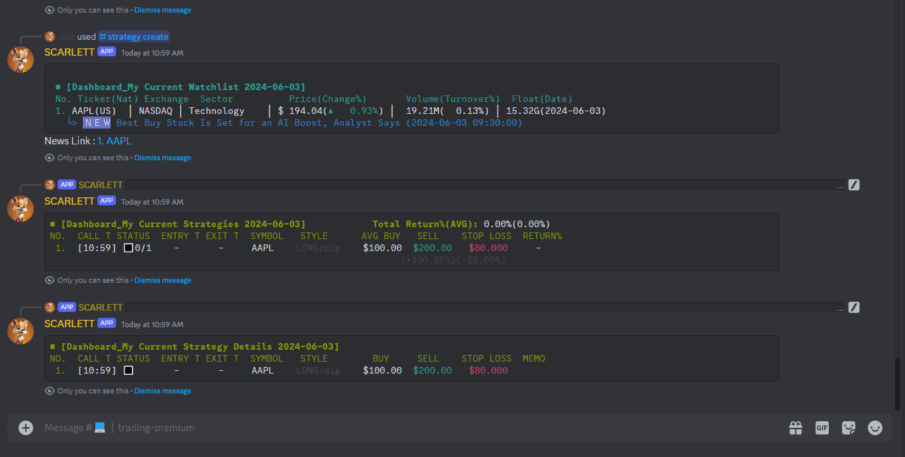This screenshot has width=905, height=457.
Task: Click SCARLETT's avatar on the Strategy Details message
Action: [21, 331]
